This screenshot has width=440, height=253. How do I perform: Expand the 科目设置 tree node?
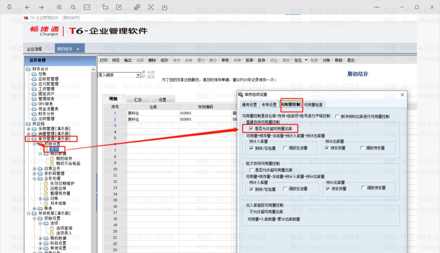(40, 243)
